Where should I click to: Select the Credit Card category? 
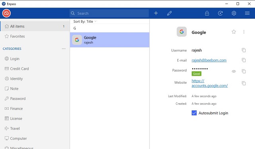pos(35,69)
